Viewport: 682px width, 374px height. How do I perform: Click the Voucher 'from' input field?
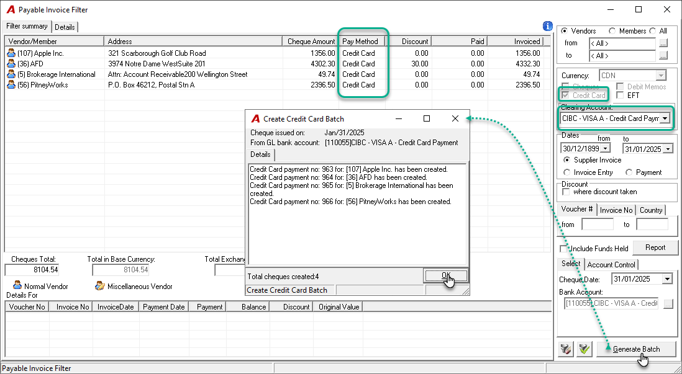tap(597, 224)
